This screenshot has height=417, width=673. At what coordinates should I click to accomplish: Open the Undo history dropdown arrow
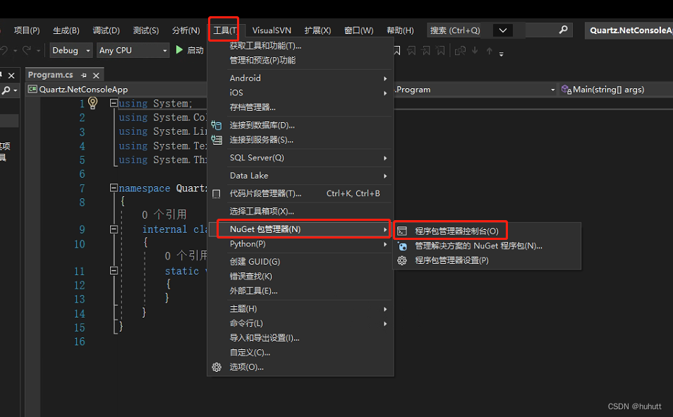15,51
